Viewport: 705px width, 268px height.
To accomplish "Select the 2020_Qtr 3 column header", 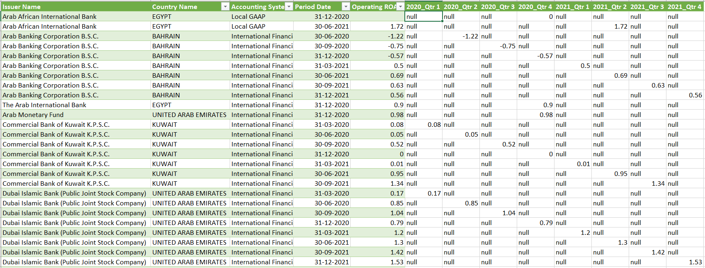I will click(x=498, y=7).
